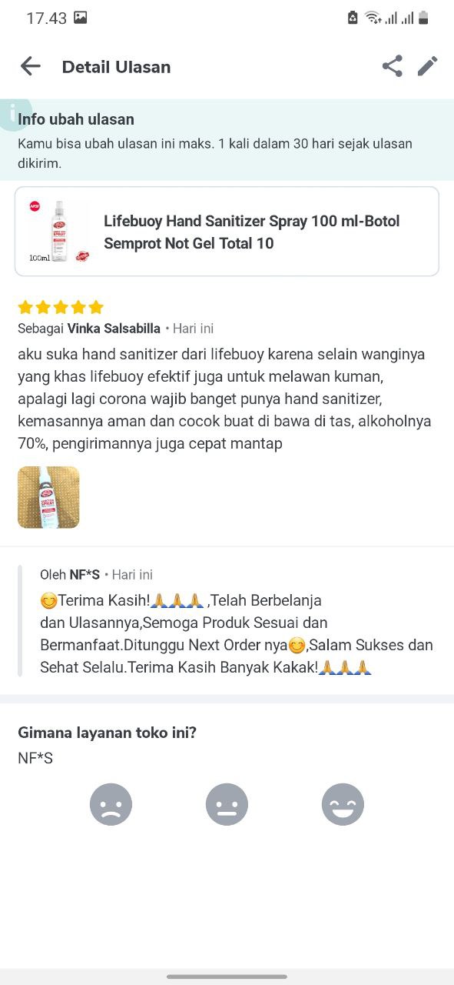Open the Lifebuoy product thumbnail image
Image resolution: width=454 pixels, height=985 pixels.
point(59,231)
